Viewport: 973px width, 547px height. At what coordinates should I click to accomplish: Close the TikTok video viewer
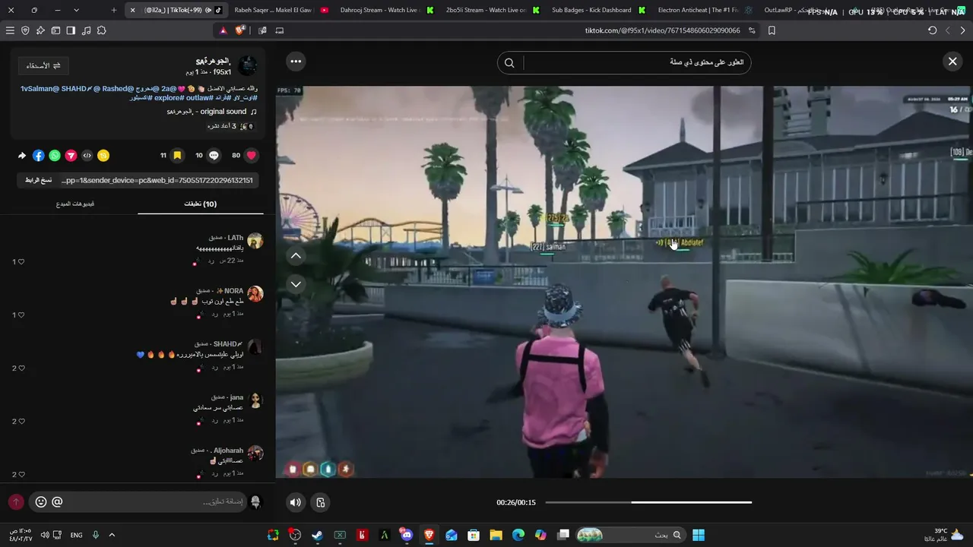(x=952, y=62)
